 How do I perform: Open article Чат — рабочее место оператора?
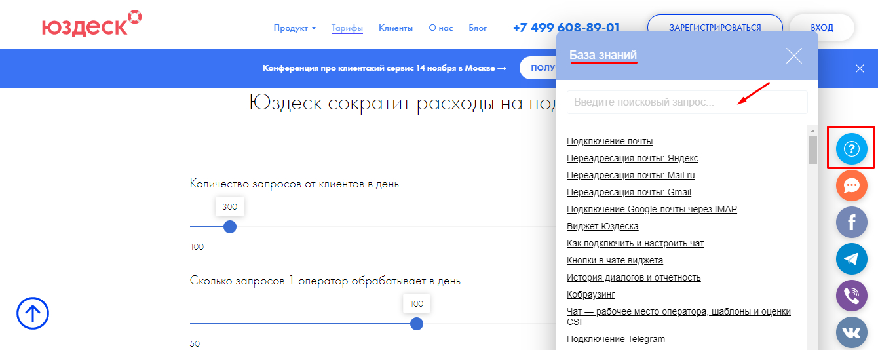(679, 317)
